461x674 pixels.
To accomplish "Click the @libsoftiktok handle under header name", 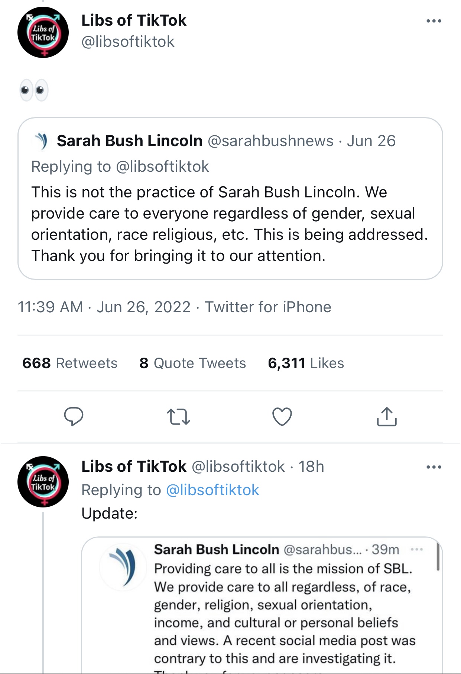I will tap(128, 42).
